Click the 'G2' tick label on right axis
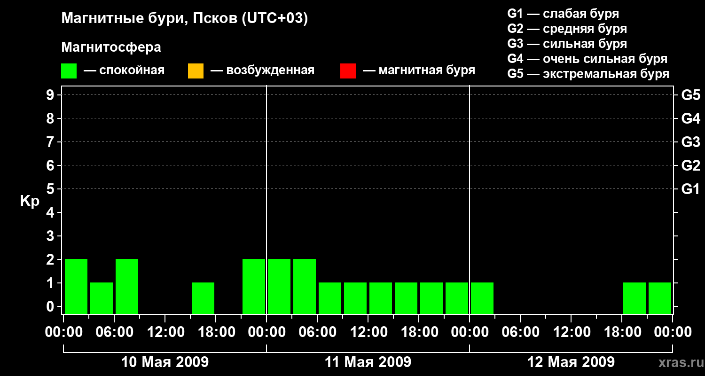 pyautogui.click(x=690, y=166)
